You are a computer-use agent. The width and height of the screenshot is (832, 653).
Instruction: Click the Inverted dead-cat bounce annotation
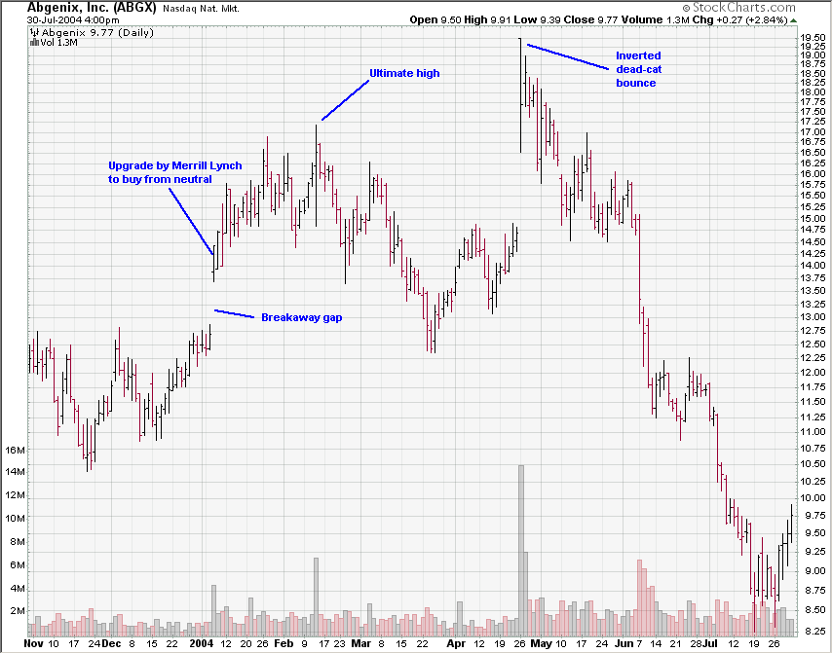point(639,69)
